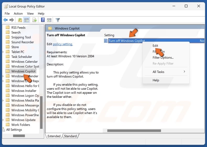Select Search folder in the tree
The height and width of the screenshot is (147, 207).
[16, 32]
